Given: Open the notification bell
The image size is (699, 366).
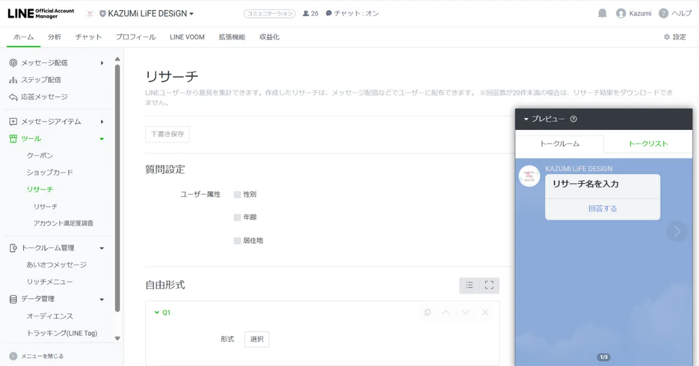Looking at the screenshot, I should click(x=602, y=13).
